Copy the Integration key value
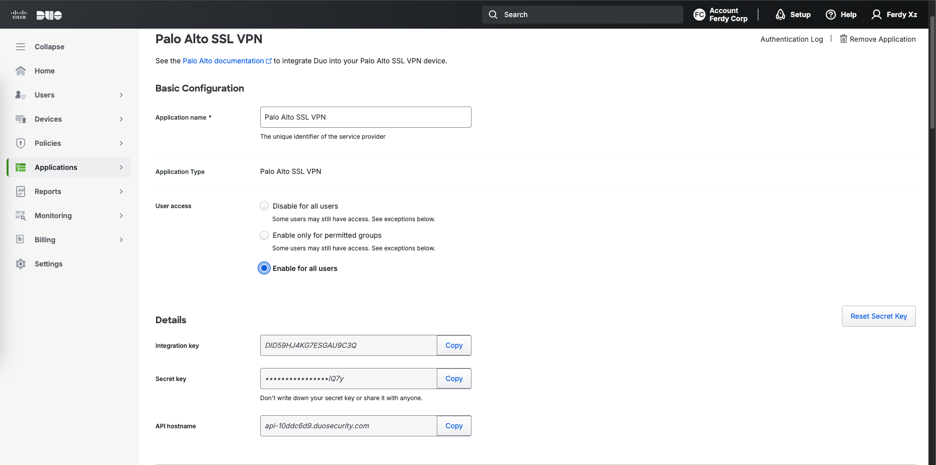 [453, 345]
